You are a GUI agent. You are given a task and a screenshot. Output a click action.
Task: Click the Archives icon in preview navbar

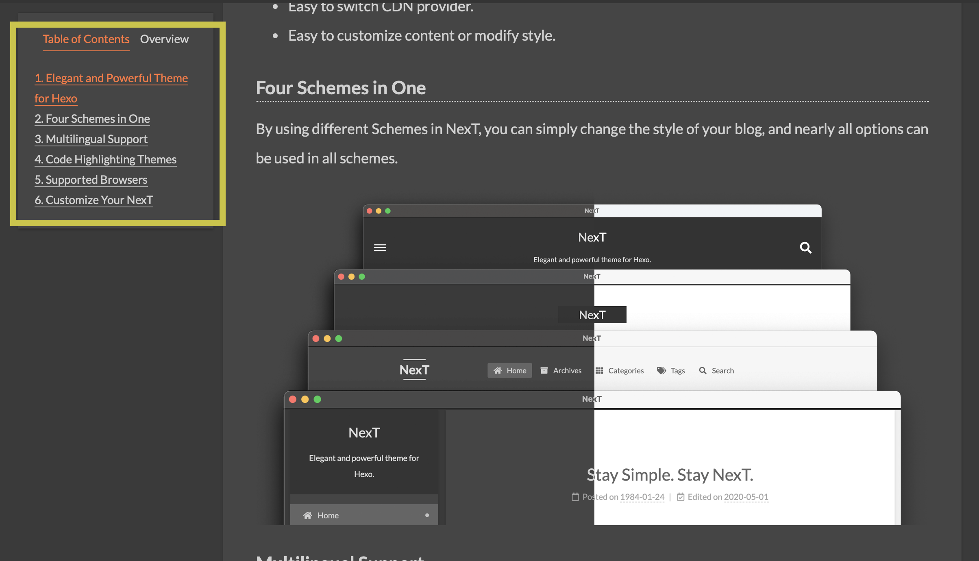click(544, 370)
